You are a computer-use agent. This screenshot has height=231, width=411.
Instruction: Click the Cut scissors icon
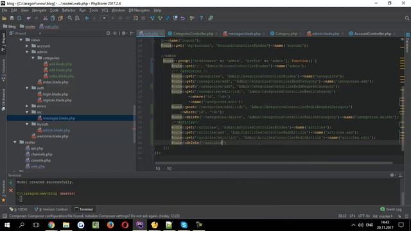click(x=46, y=18)
